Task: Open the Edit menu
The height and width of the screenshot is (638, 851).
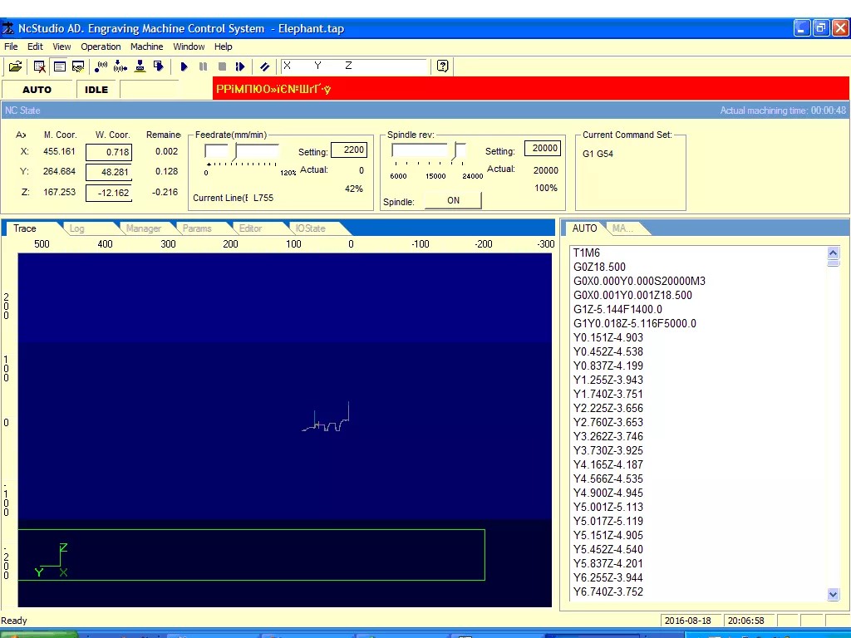Action: [x=35, y=47]
